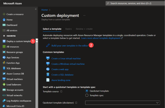
Task: Open the ellipsis menu beside Custom deployment
Action: 84,16
